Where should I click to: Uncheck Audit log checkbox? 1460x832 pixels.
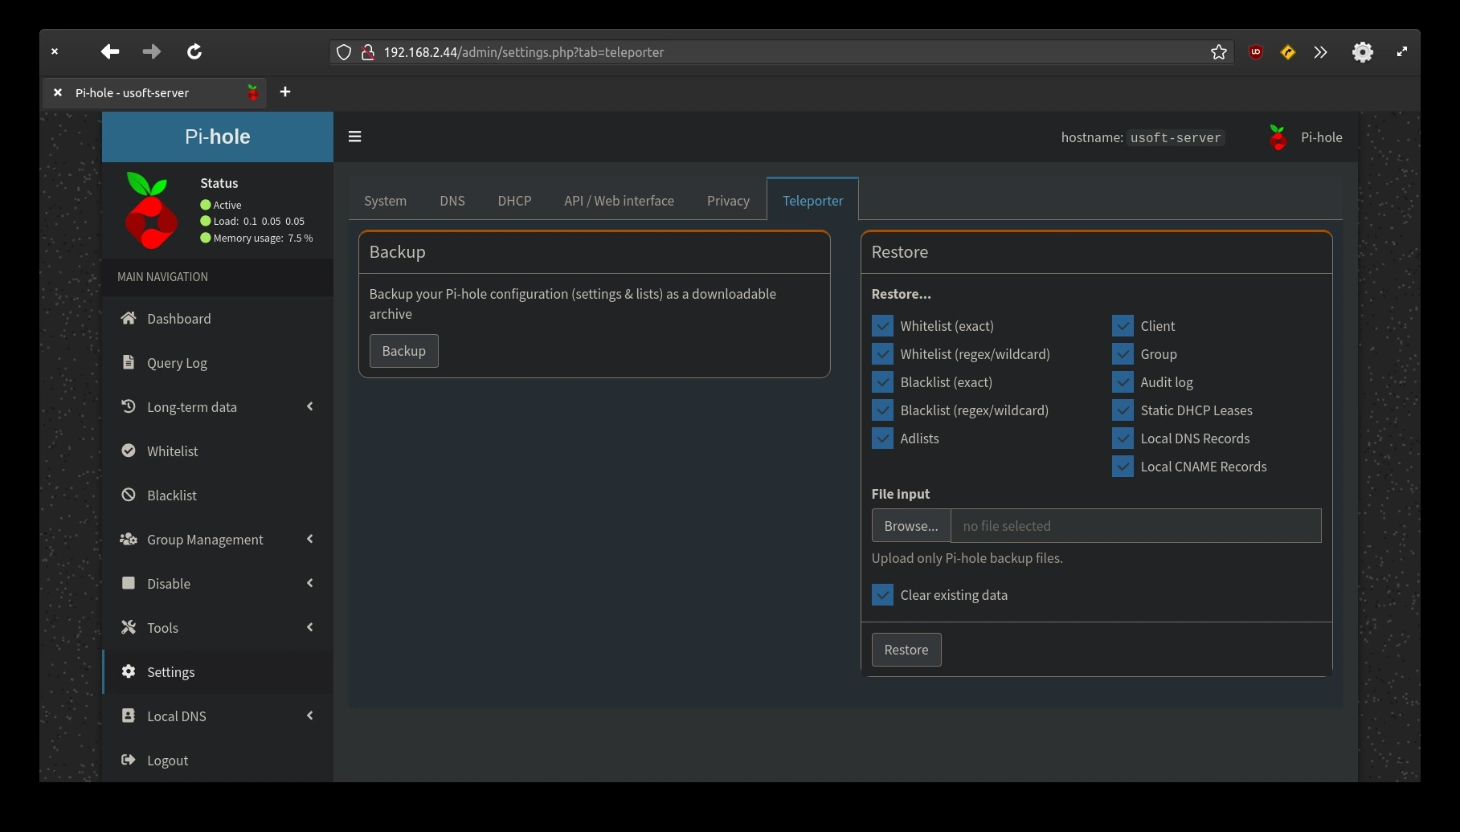tap(1123, 382)
